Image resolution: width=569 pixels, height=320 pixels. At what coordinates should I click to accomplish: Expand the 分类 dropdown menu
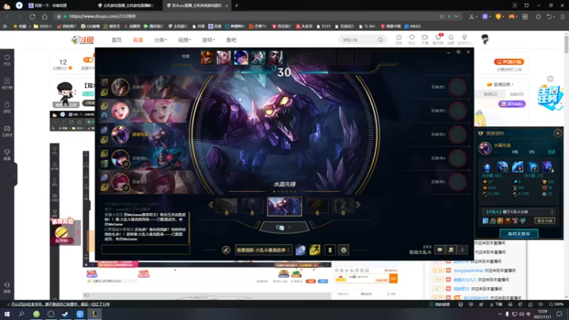pos(161,40)
